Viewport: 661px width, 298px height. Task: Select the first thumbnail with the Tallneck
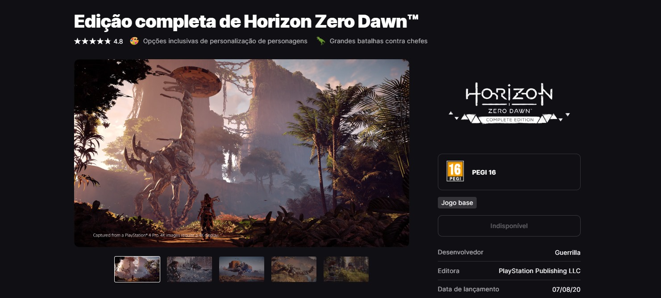(137, 269)
